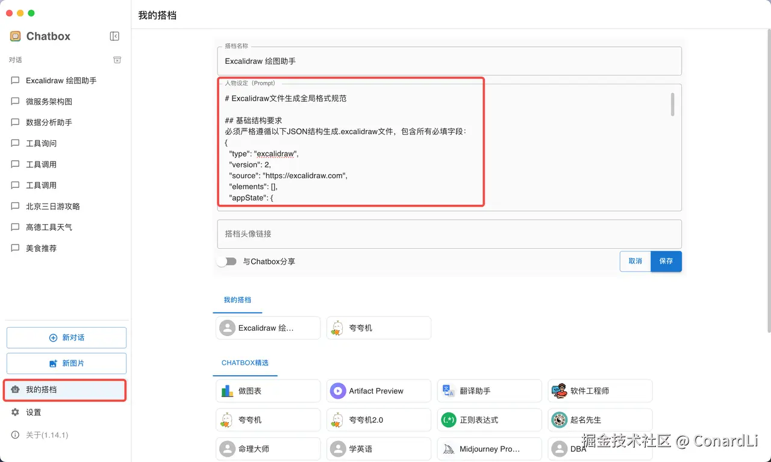Click the 软件工程师 avatar icon
The width and height of the screenshot is (771, 462).
click(x=560, y=391)
